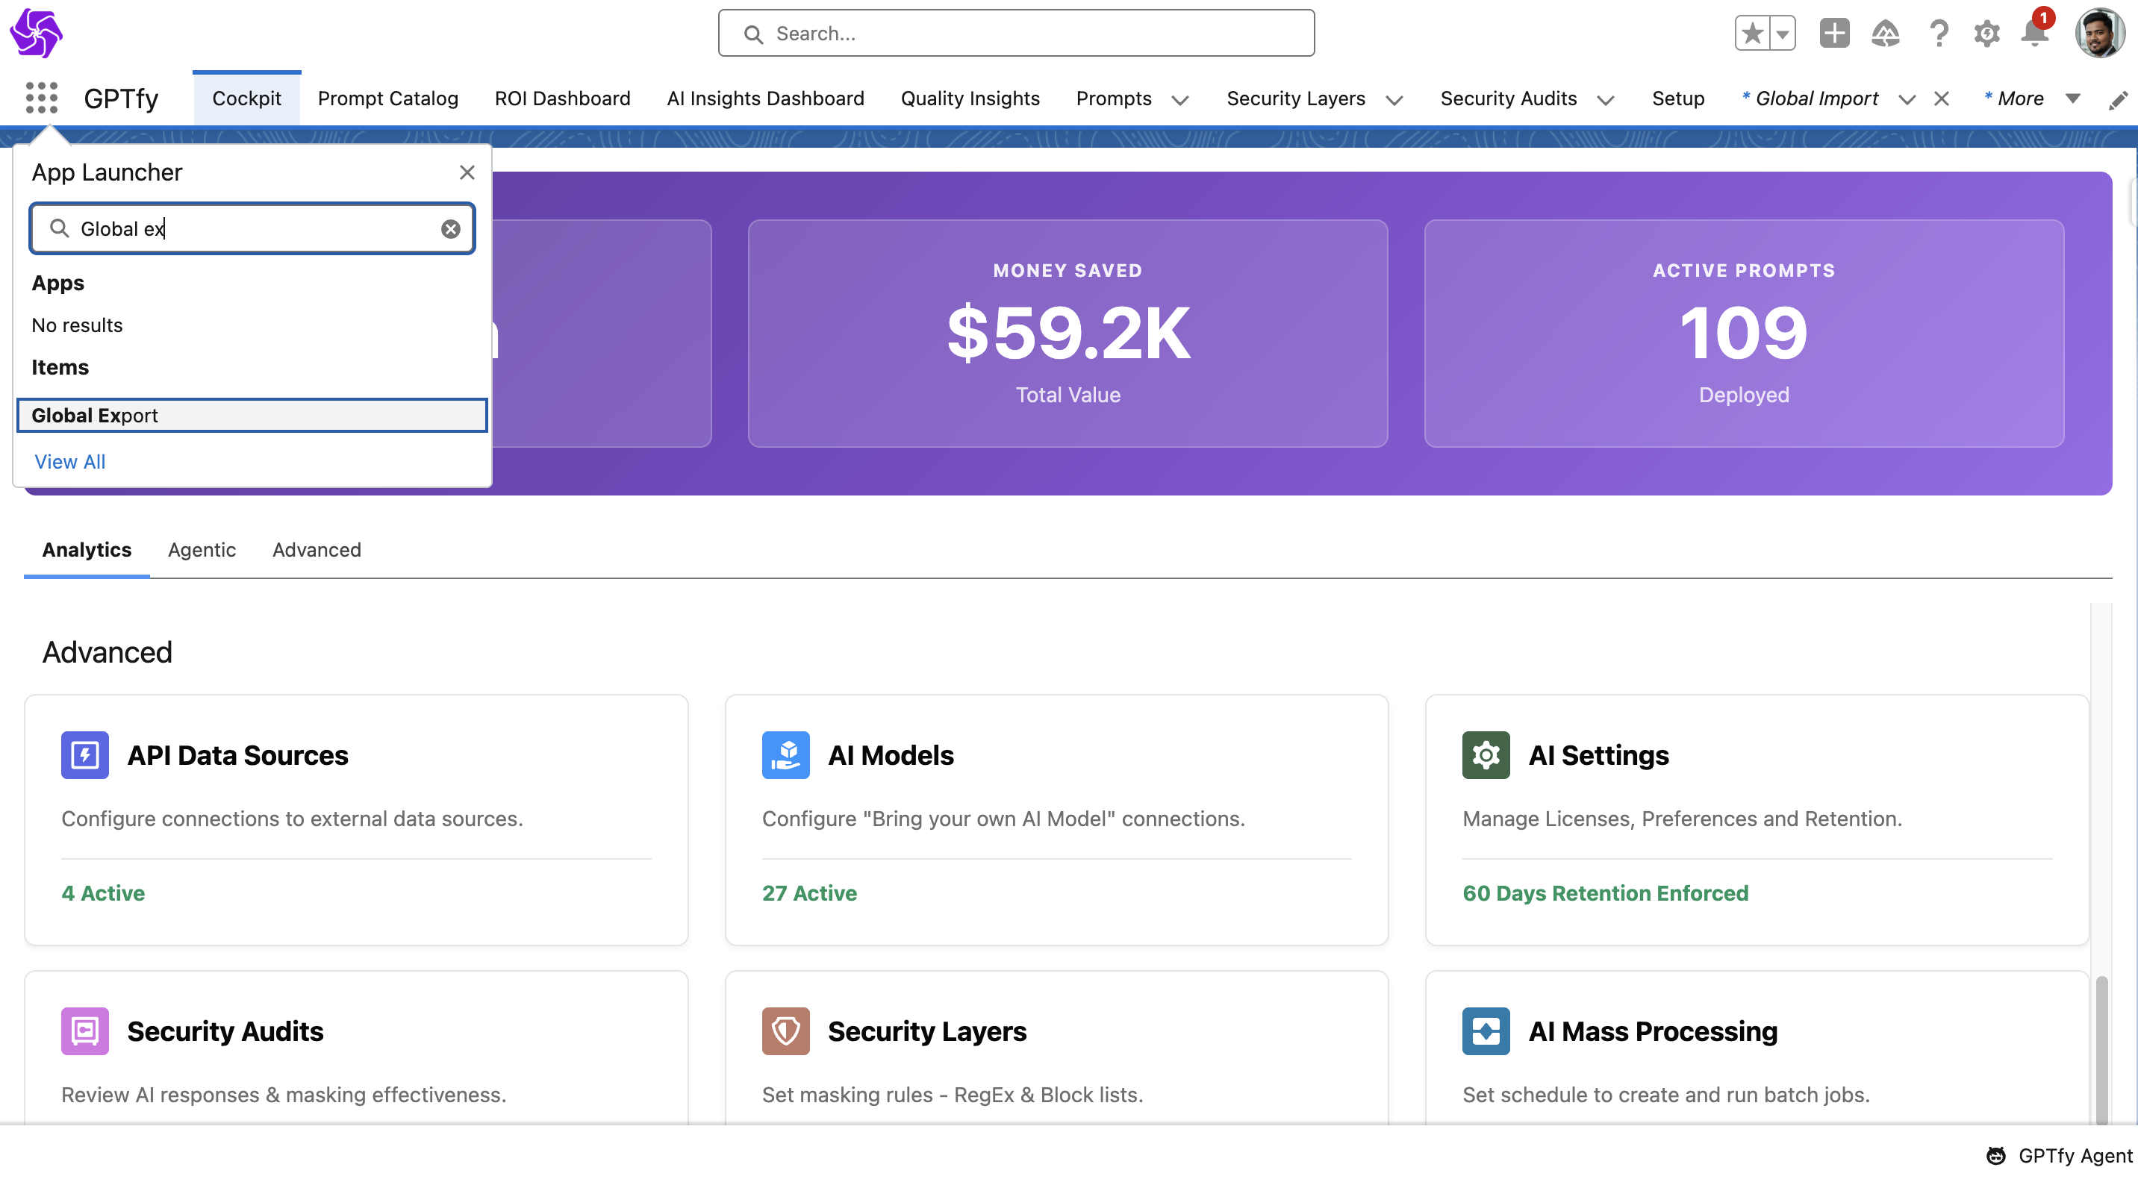The width and height of the screenshot is (2138, 1185).
Task: Click the App Launcher grid icon
Action: click(x=42, y=98)
